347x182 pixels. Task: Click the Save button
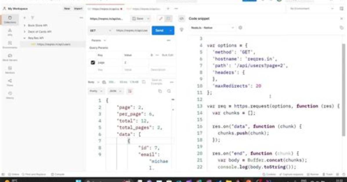click(x=138, y=19)
